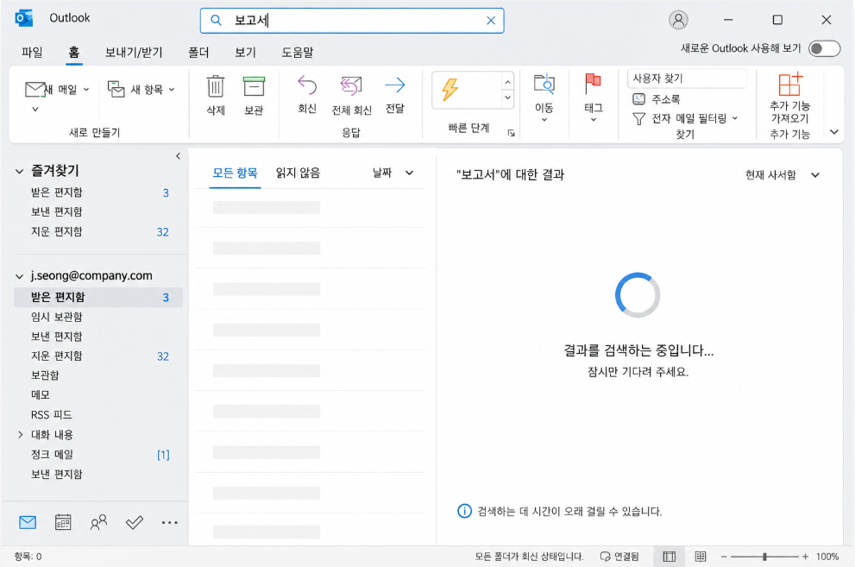Click the 보고서 search input box
The width and height of the screenshot is (855, 567).
tap(352, 21)
